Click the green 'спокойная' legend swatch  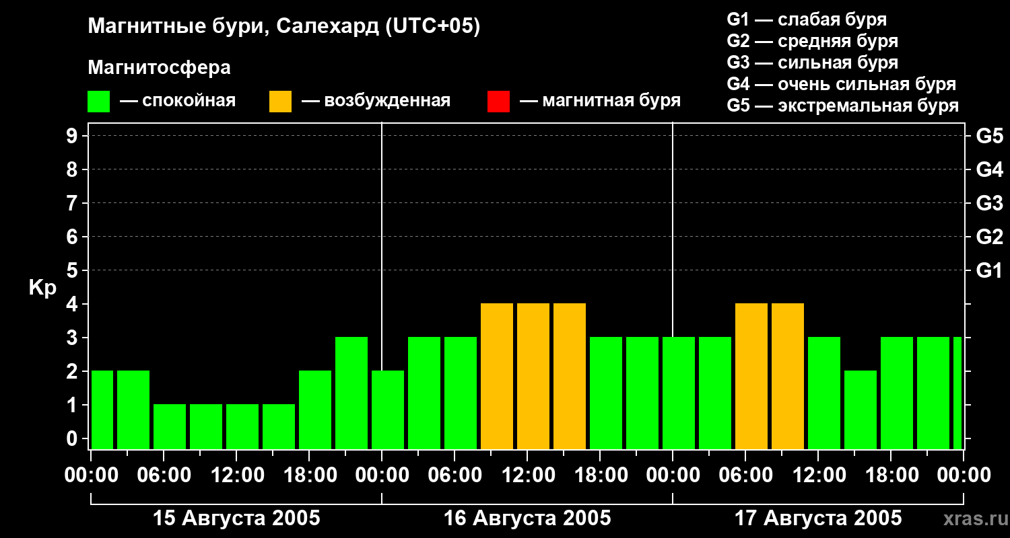click(x=99, y=102)
